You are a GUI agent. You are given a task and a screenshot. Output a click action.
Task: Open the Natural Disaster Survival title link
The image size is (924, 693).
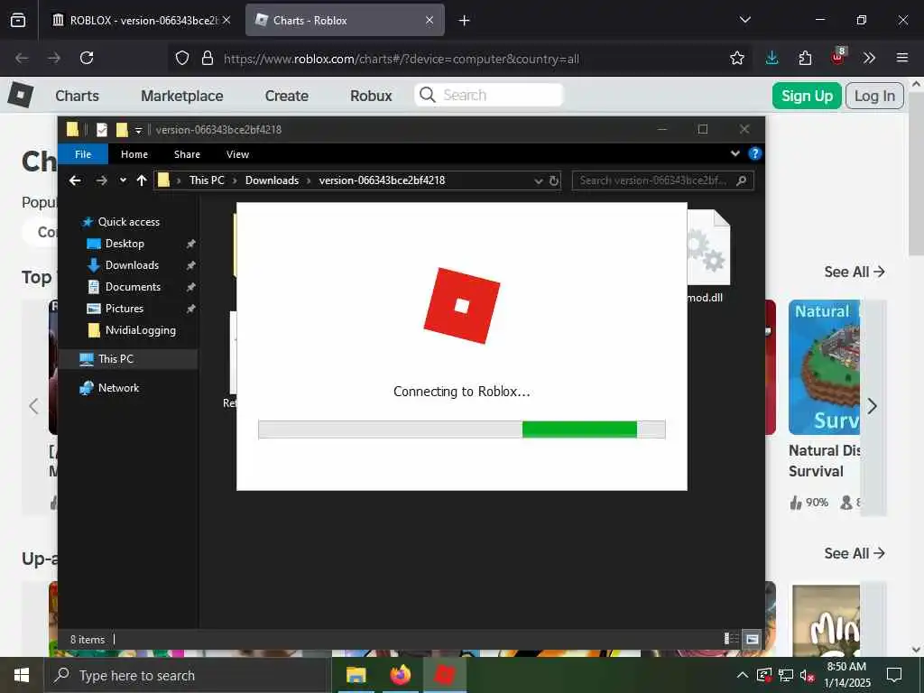click(x=825, y=461)
